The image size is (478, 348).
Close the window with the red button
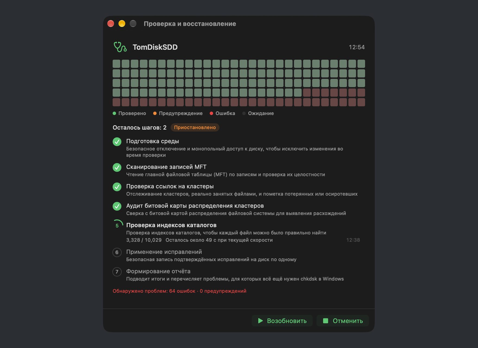[x=111, y=24]
